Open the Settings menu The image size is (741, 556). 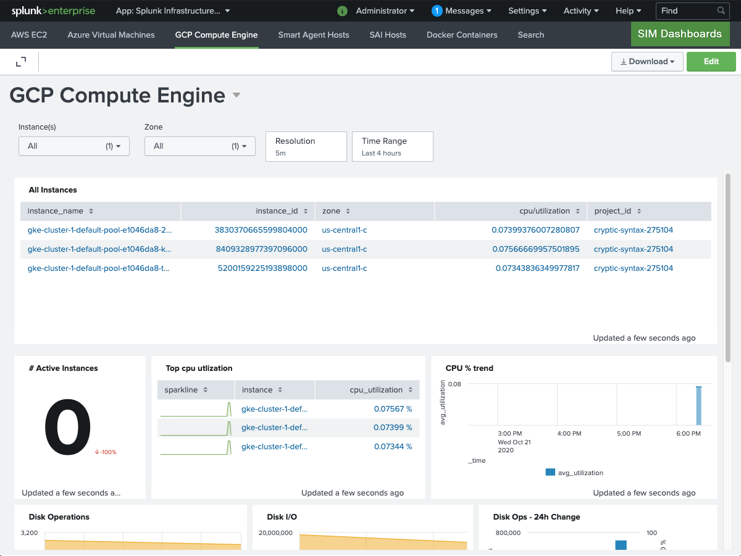click(x=527, y=10)
